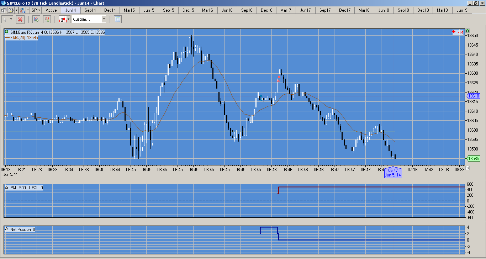Click the 13650 price axis label
This screenshot has height=259, width=486.
click(x=473, y=36)
